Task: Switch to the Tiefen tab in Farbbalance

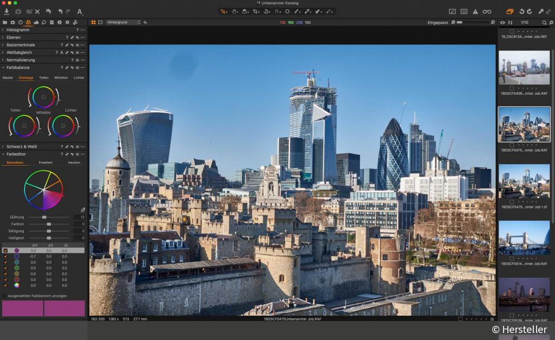Action: point(44,77)
